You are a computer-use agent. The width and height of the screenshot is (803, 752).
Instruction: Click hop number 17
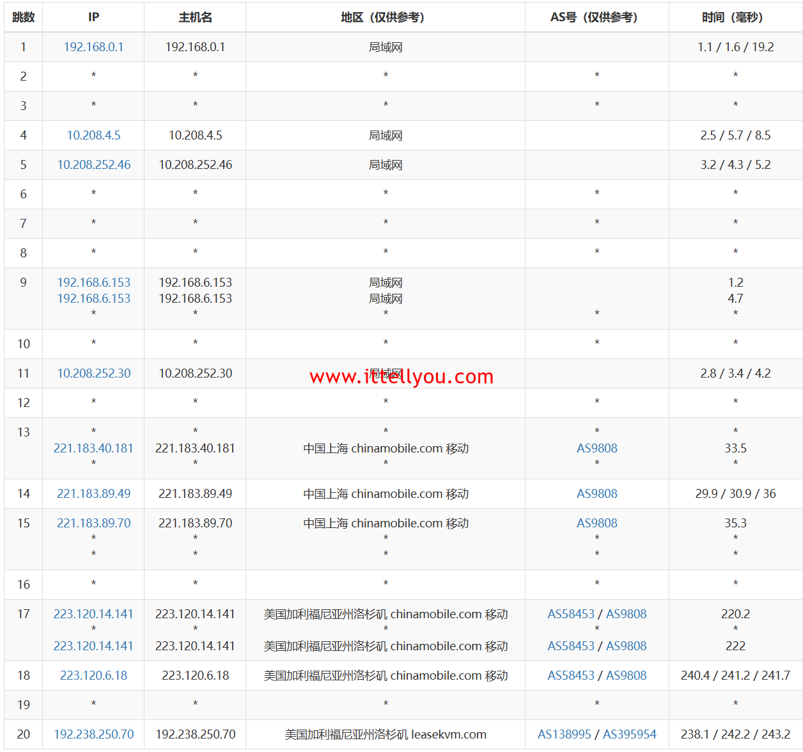click(x=23, y=614)
